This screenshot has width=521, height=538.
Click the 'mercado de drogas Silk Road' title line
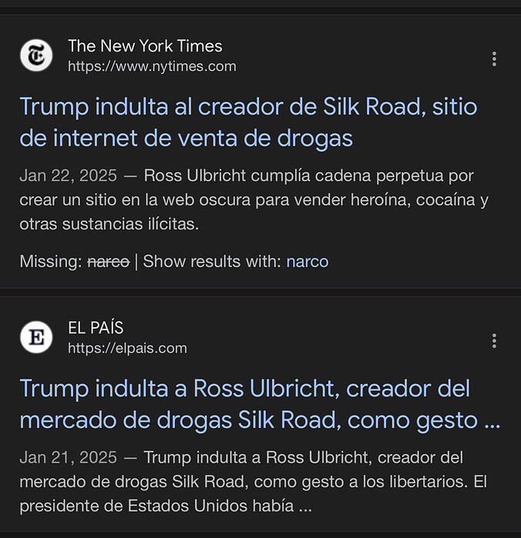pyautogui.click(x=259, y=420)
